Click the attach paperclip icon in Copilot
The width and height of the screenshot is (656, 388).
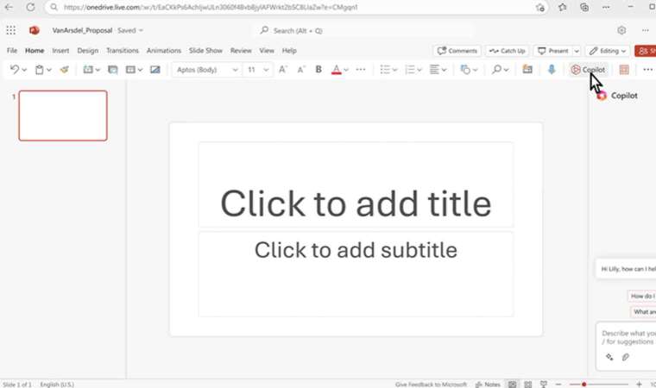626,357
